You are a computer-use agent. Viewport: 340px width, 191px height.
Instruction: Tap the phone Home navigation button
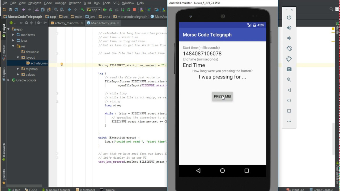point(222,171)
